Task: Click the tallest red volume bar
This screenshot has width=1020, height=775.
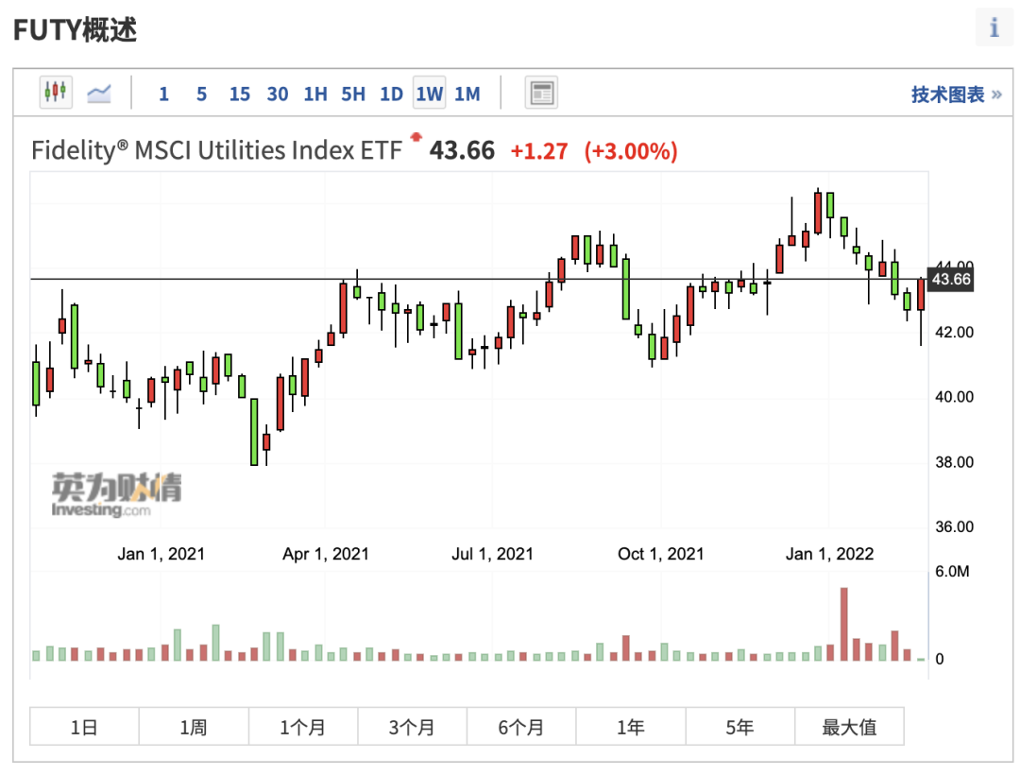Action: [x=843, y=624]
